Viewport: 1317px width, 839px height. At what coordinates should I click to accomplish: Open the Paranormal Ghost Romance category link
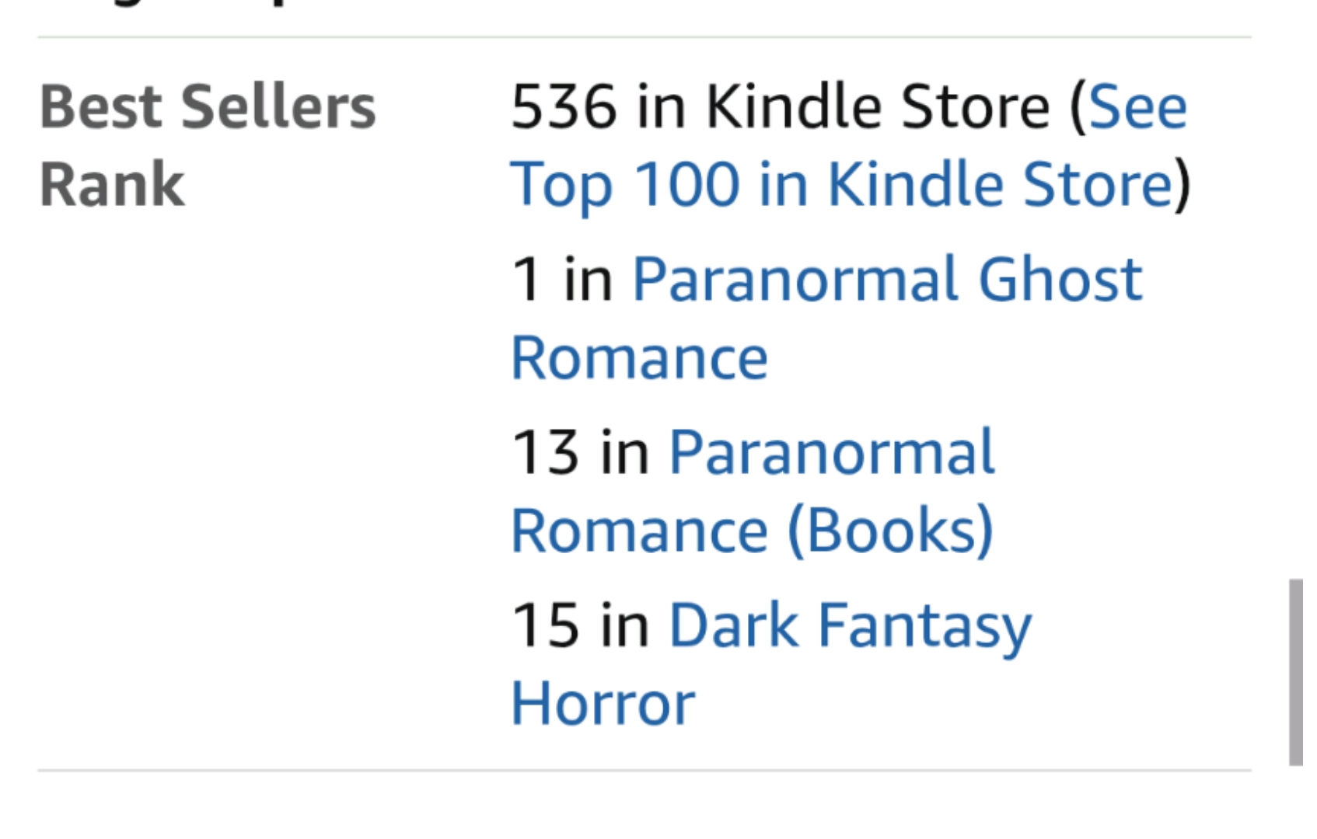[x=886, y=280]
